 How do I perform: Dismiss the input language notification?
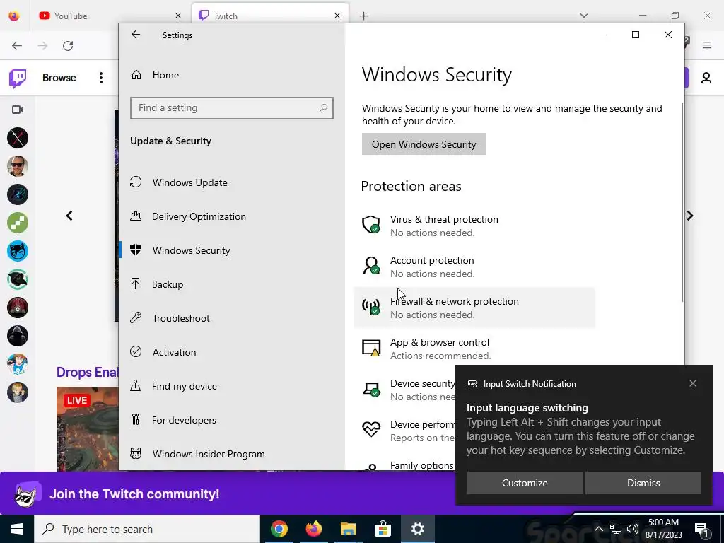tap(643, 483)
